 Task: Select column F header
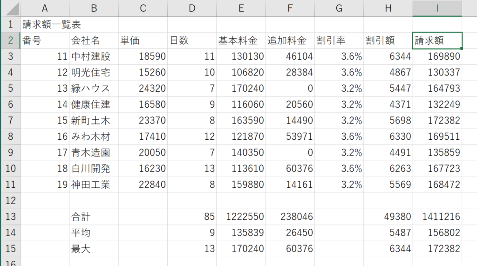(x=290, y=8)
